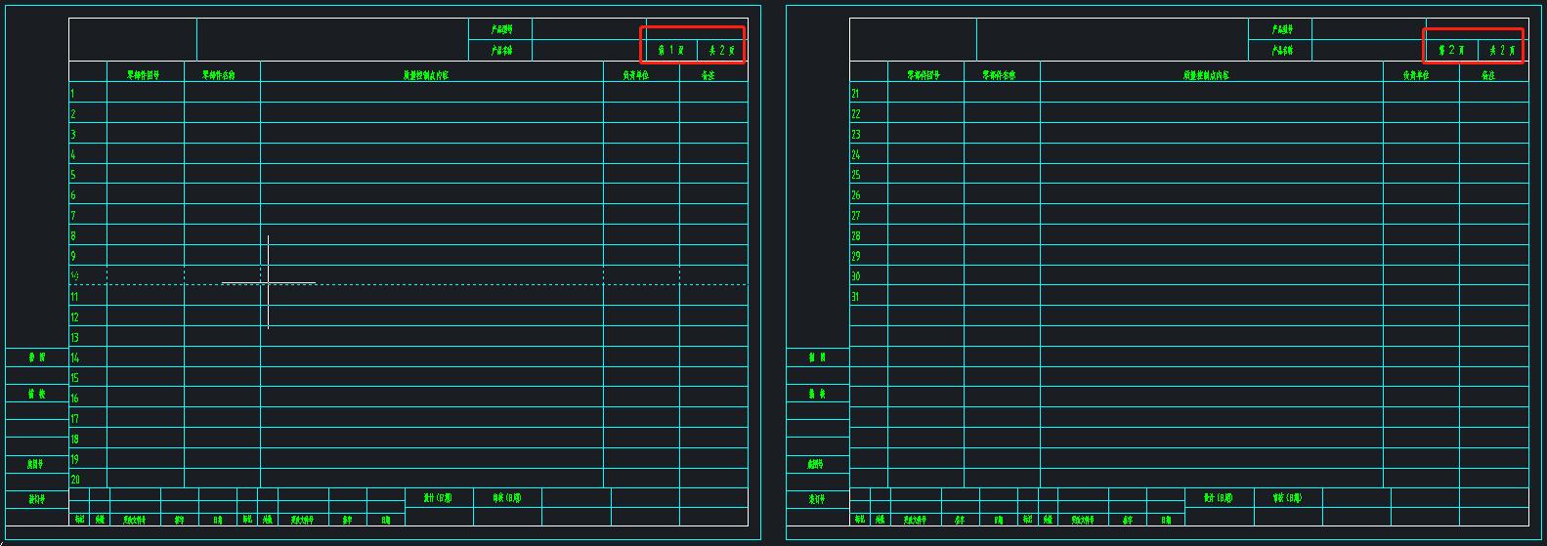Select '底图号' side label on the right sheet
1547x546 pixels.
pyautogui.click(x=816, y=465)
